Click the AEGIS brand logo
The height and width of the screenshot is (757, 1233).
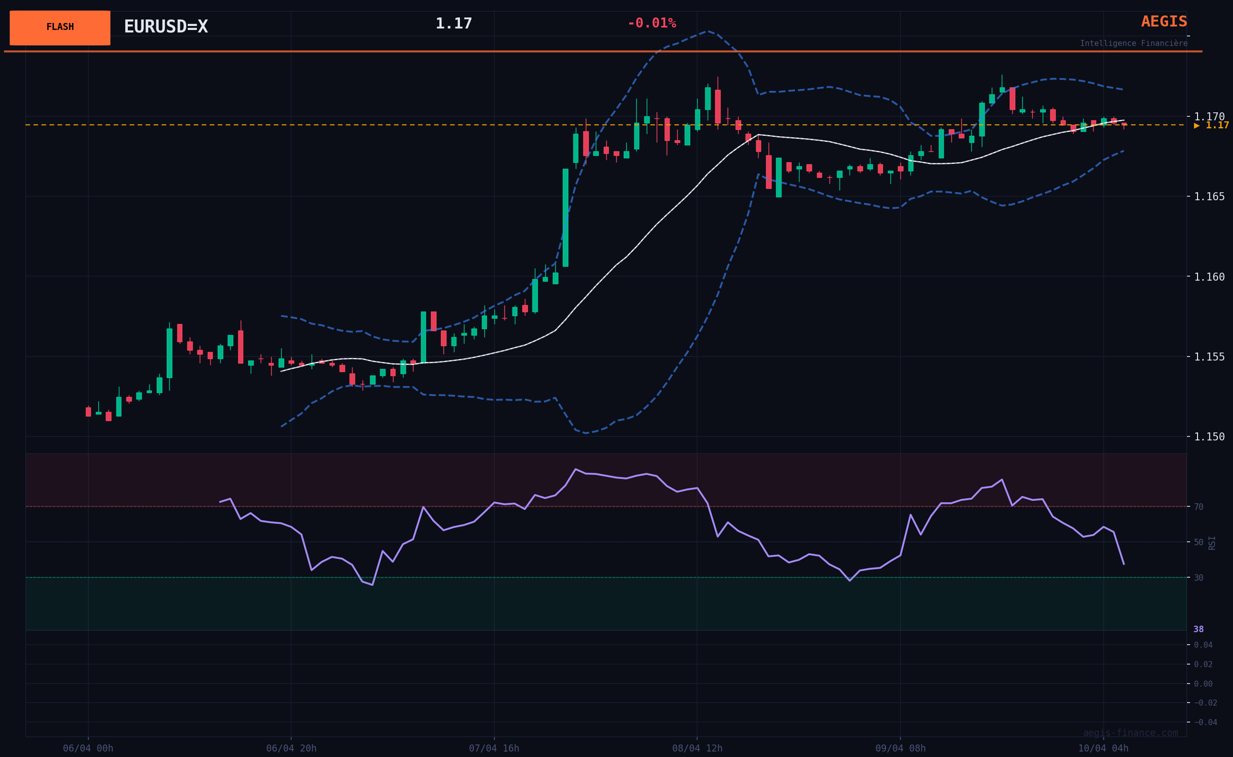pos(1164,21)
